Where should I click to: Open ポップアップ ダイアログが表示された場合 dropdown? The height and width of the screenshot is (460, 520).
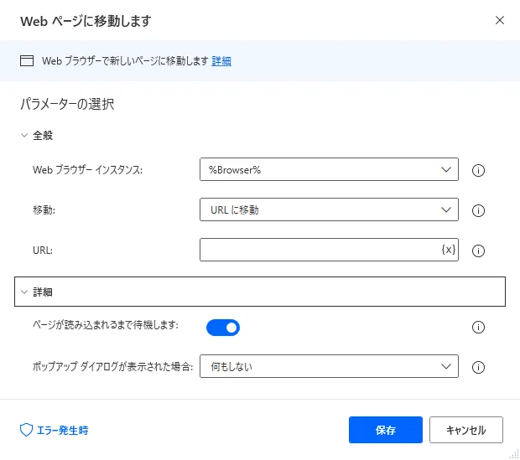(x=329, y=366)
